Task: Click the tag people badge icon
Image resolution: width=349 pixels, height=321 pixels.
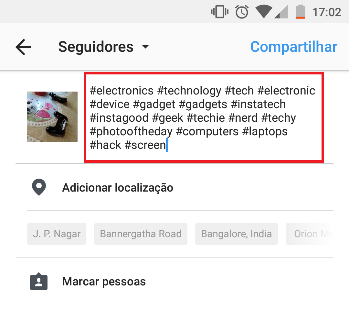Action: point(39,281)
